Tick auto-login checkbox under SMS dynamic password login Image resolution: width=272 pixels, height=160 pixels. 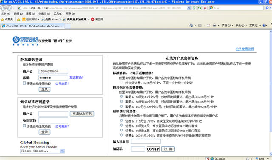coord(25,126)
